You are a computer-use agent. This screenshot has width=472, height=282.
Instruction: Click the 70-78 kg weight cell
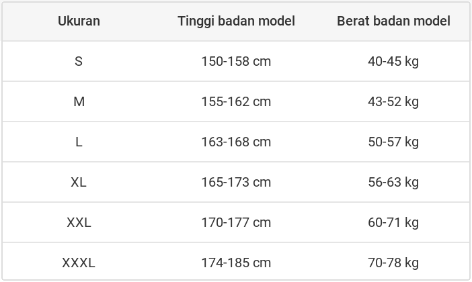click(393, 263)
